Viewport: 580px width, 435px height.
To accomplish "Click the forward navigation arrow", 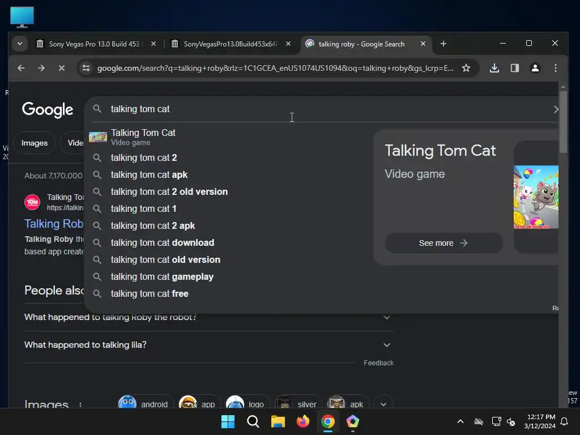I will [41, 68].
